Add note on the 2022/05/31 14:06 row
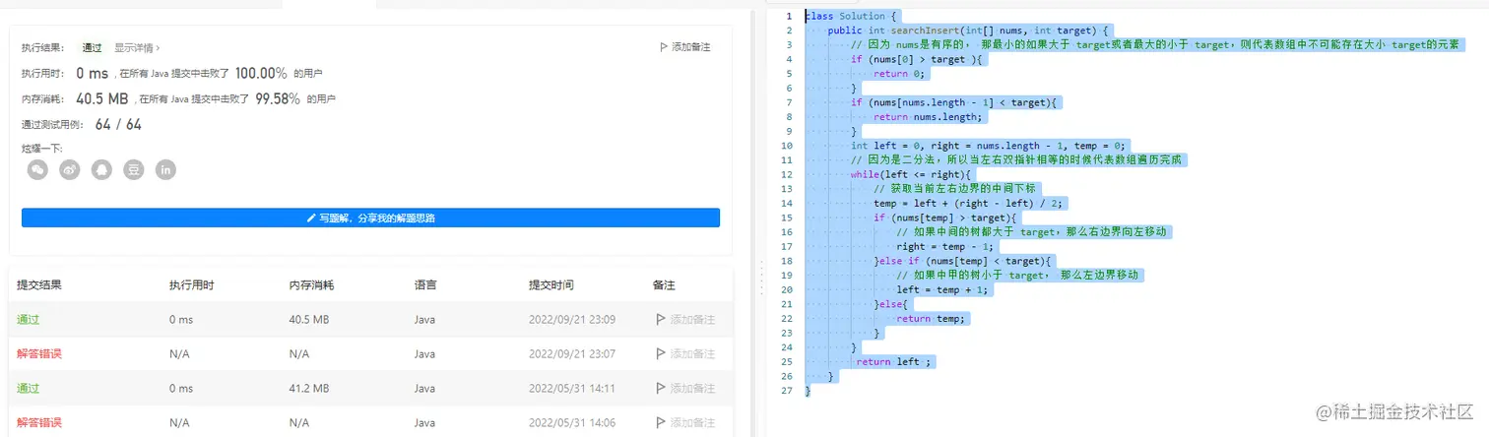This screenshot has height=437, width=1489. (684, 422)
